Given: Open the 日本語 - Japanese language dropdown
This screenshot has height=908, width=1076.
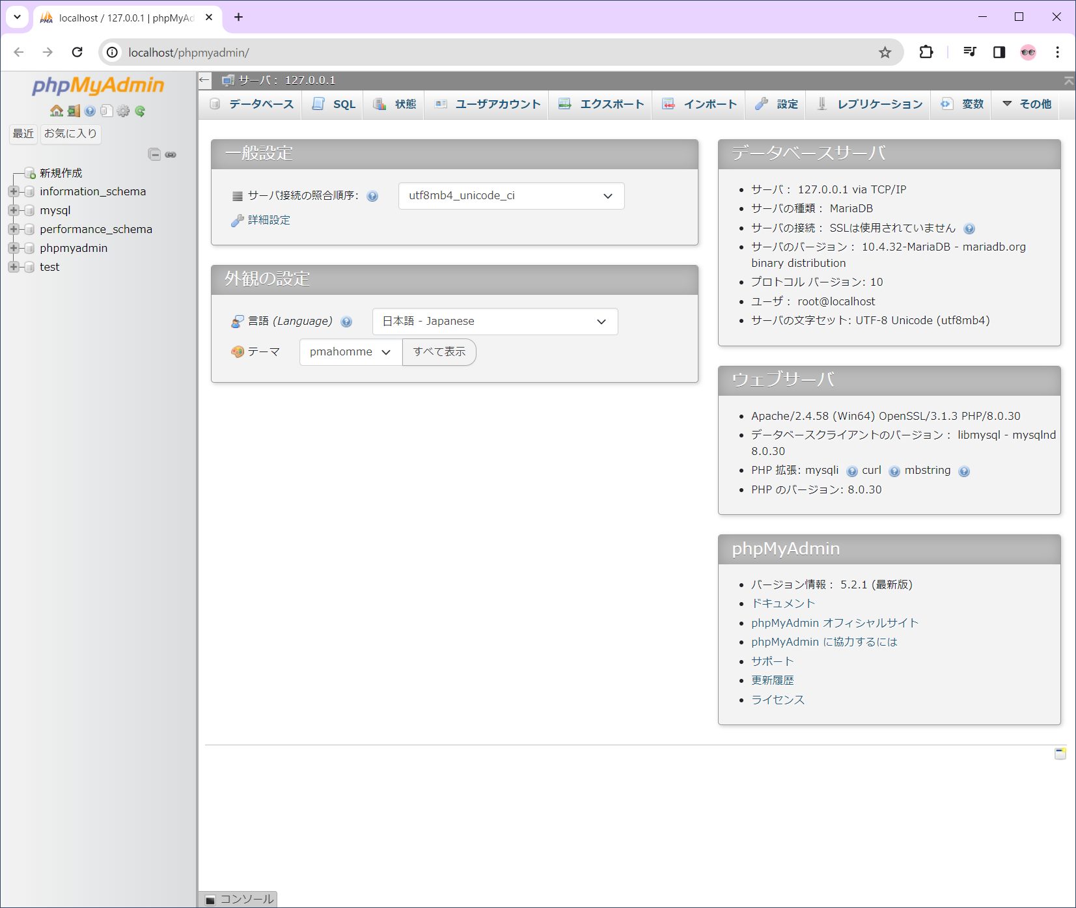Looking at the screenshot, I should (495, 322).
